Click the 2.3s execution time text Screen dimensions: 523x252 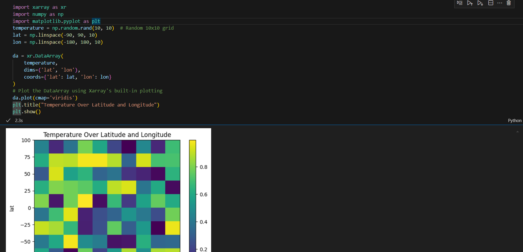click(19, 121)
